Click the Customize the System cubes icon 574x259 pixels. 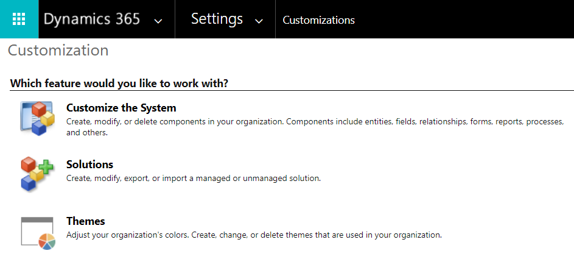coord(38,119)
